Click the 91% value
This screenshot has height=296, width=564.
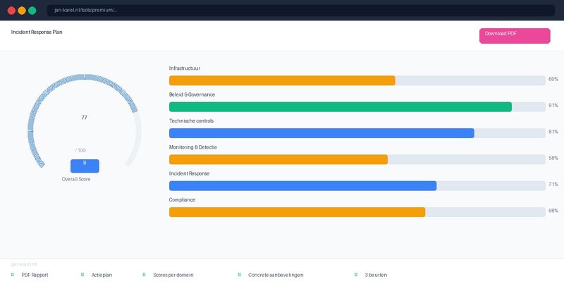pyautogui.click(x=553, y=106)
